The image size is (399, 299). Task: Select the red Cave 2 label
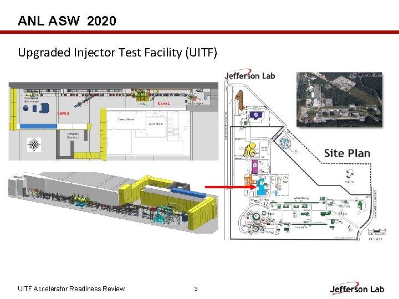click(x=63, y=113)
